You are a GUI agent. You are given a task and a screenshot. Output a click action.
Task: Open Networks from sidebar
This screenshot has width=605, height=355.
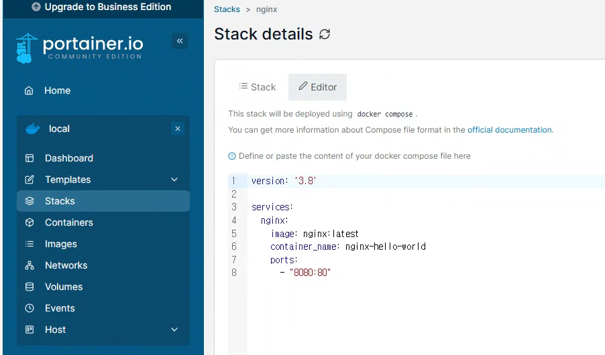(66, 265)
